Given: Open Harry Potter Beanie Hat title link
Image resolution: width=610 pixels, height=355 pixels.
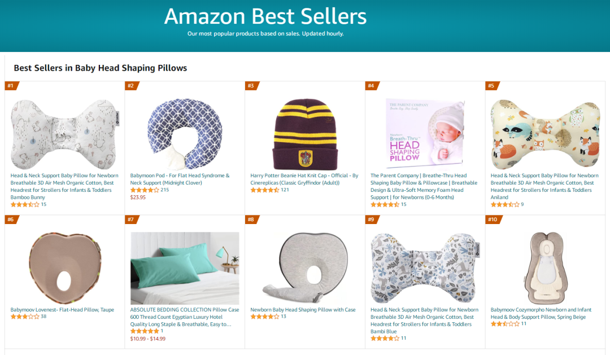Looking at the screenshot, I should 304,179.
